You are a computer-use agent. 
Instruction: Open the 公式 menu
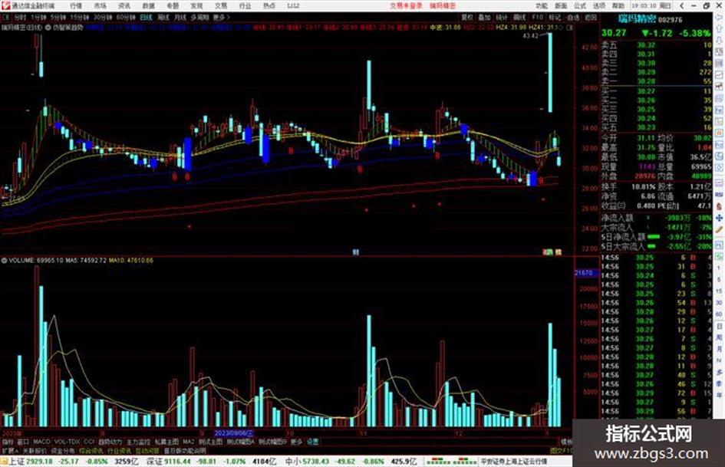click(580, 6)
